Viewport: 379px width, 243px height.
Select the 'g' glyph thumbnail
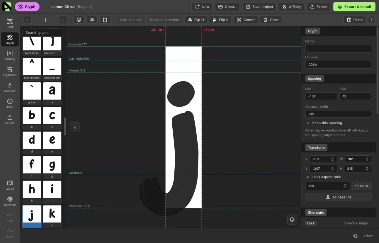52,167
